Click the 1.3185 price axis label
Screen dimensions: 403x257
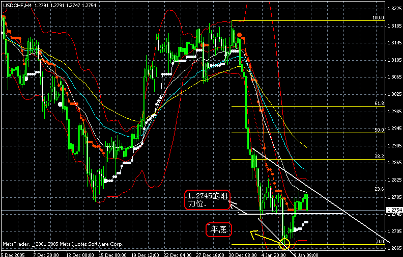(x=394, y=26)
